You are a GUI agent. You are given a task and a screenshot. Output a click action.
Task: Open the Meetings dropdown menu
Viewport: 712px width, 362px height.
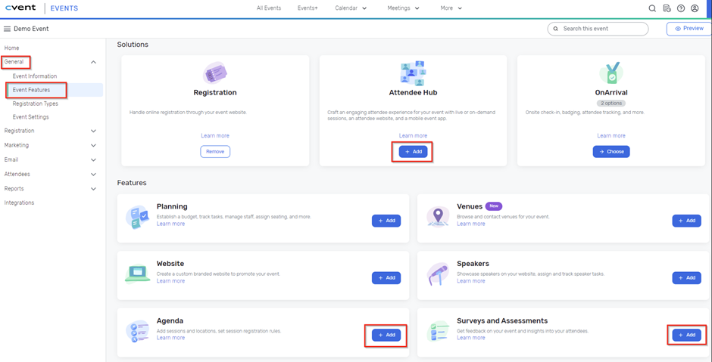403,8
